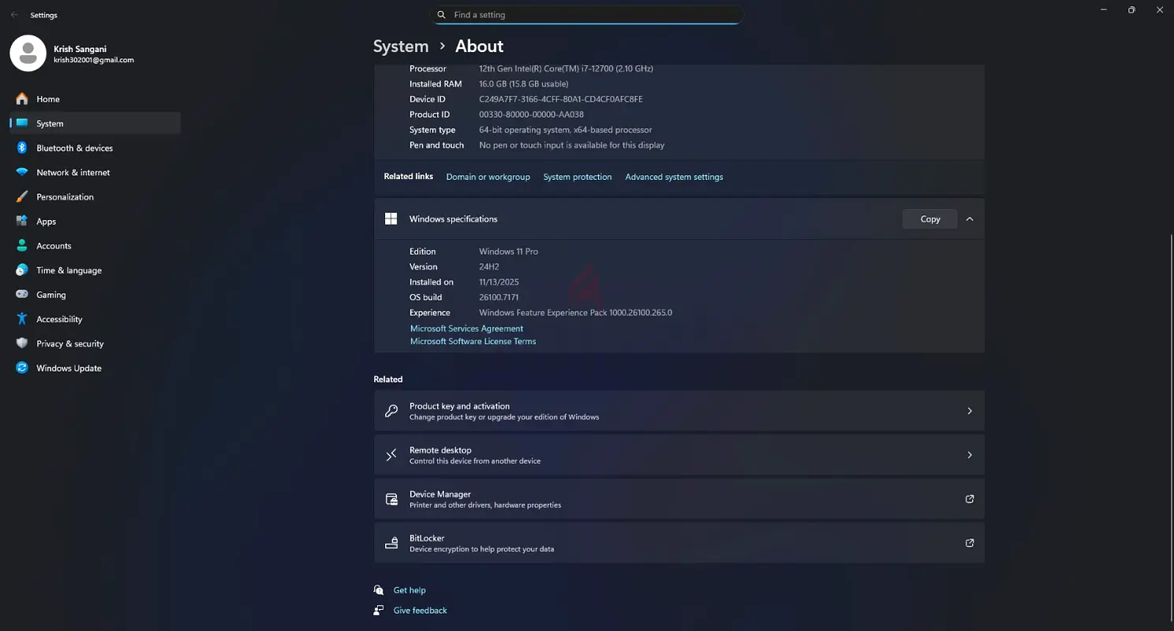
Task: Open Remote desktop chevron arrow
Action: [970, 455]
